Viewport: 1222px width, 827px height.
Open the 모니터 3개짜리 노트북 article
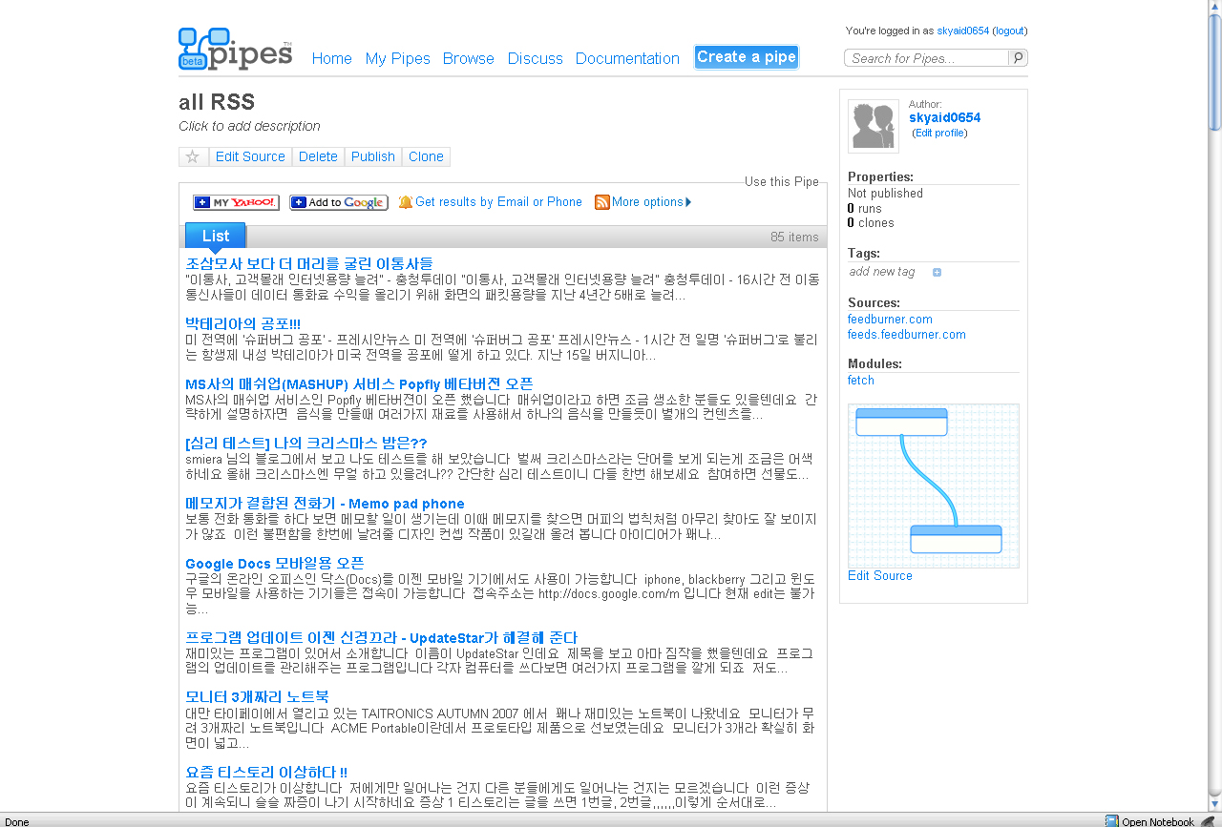coord(257,697)
